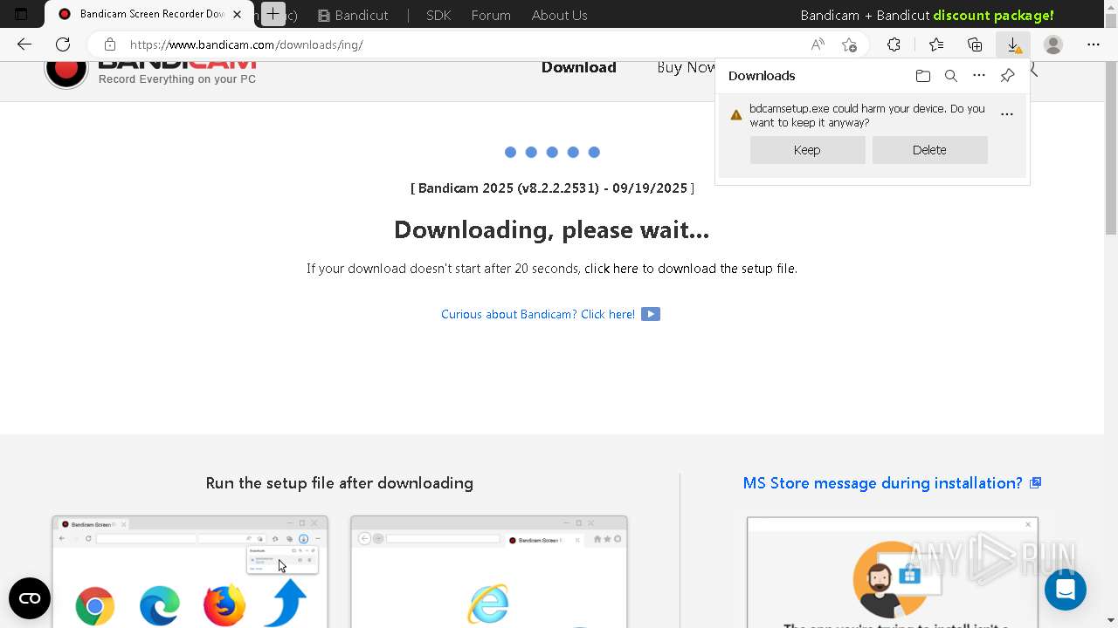
Task: Open more actions for bdcamsetup.exe
Action: (x=1007, y=114)
